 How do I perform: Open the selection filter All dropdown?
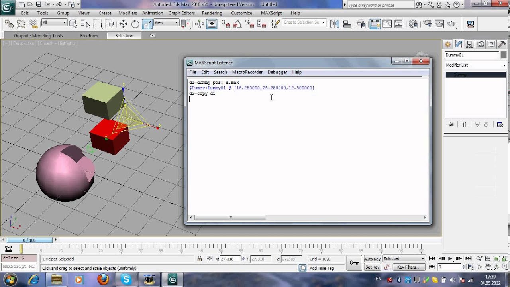[54, 23]
